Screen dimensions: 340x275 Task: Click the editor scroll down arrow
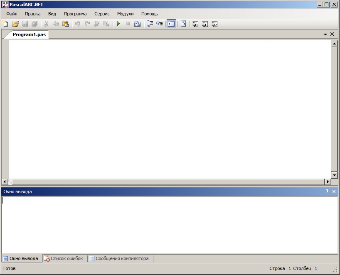click(x=334, y=175)
